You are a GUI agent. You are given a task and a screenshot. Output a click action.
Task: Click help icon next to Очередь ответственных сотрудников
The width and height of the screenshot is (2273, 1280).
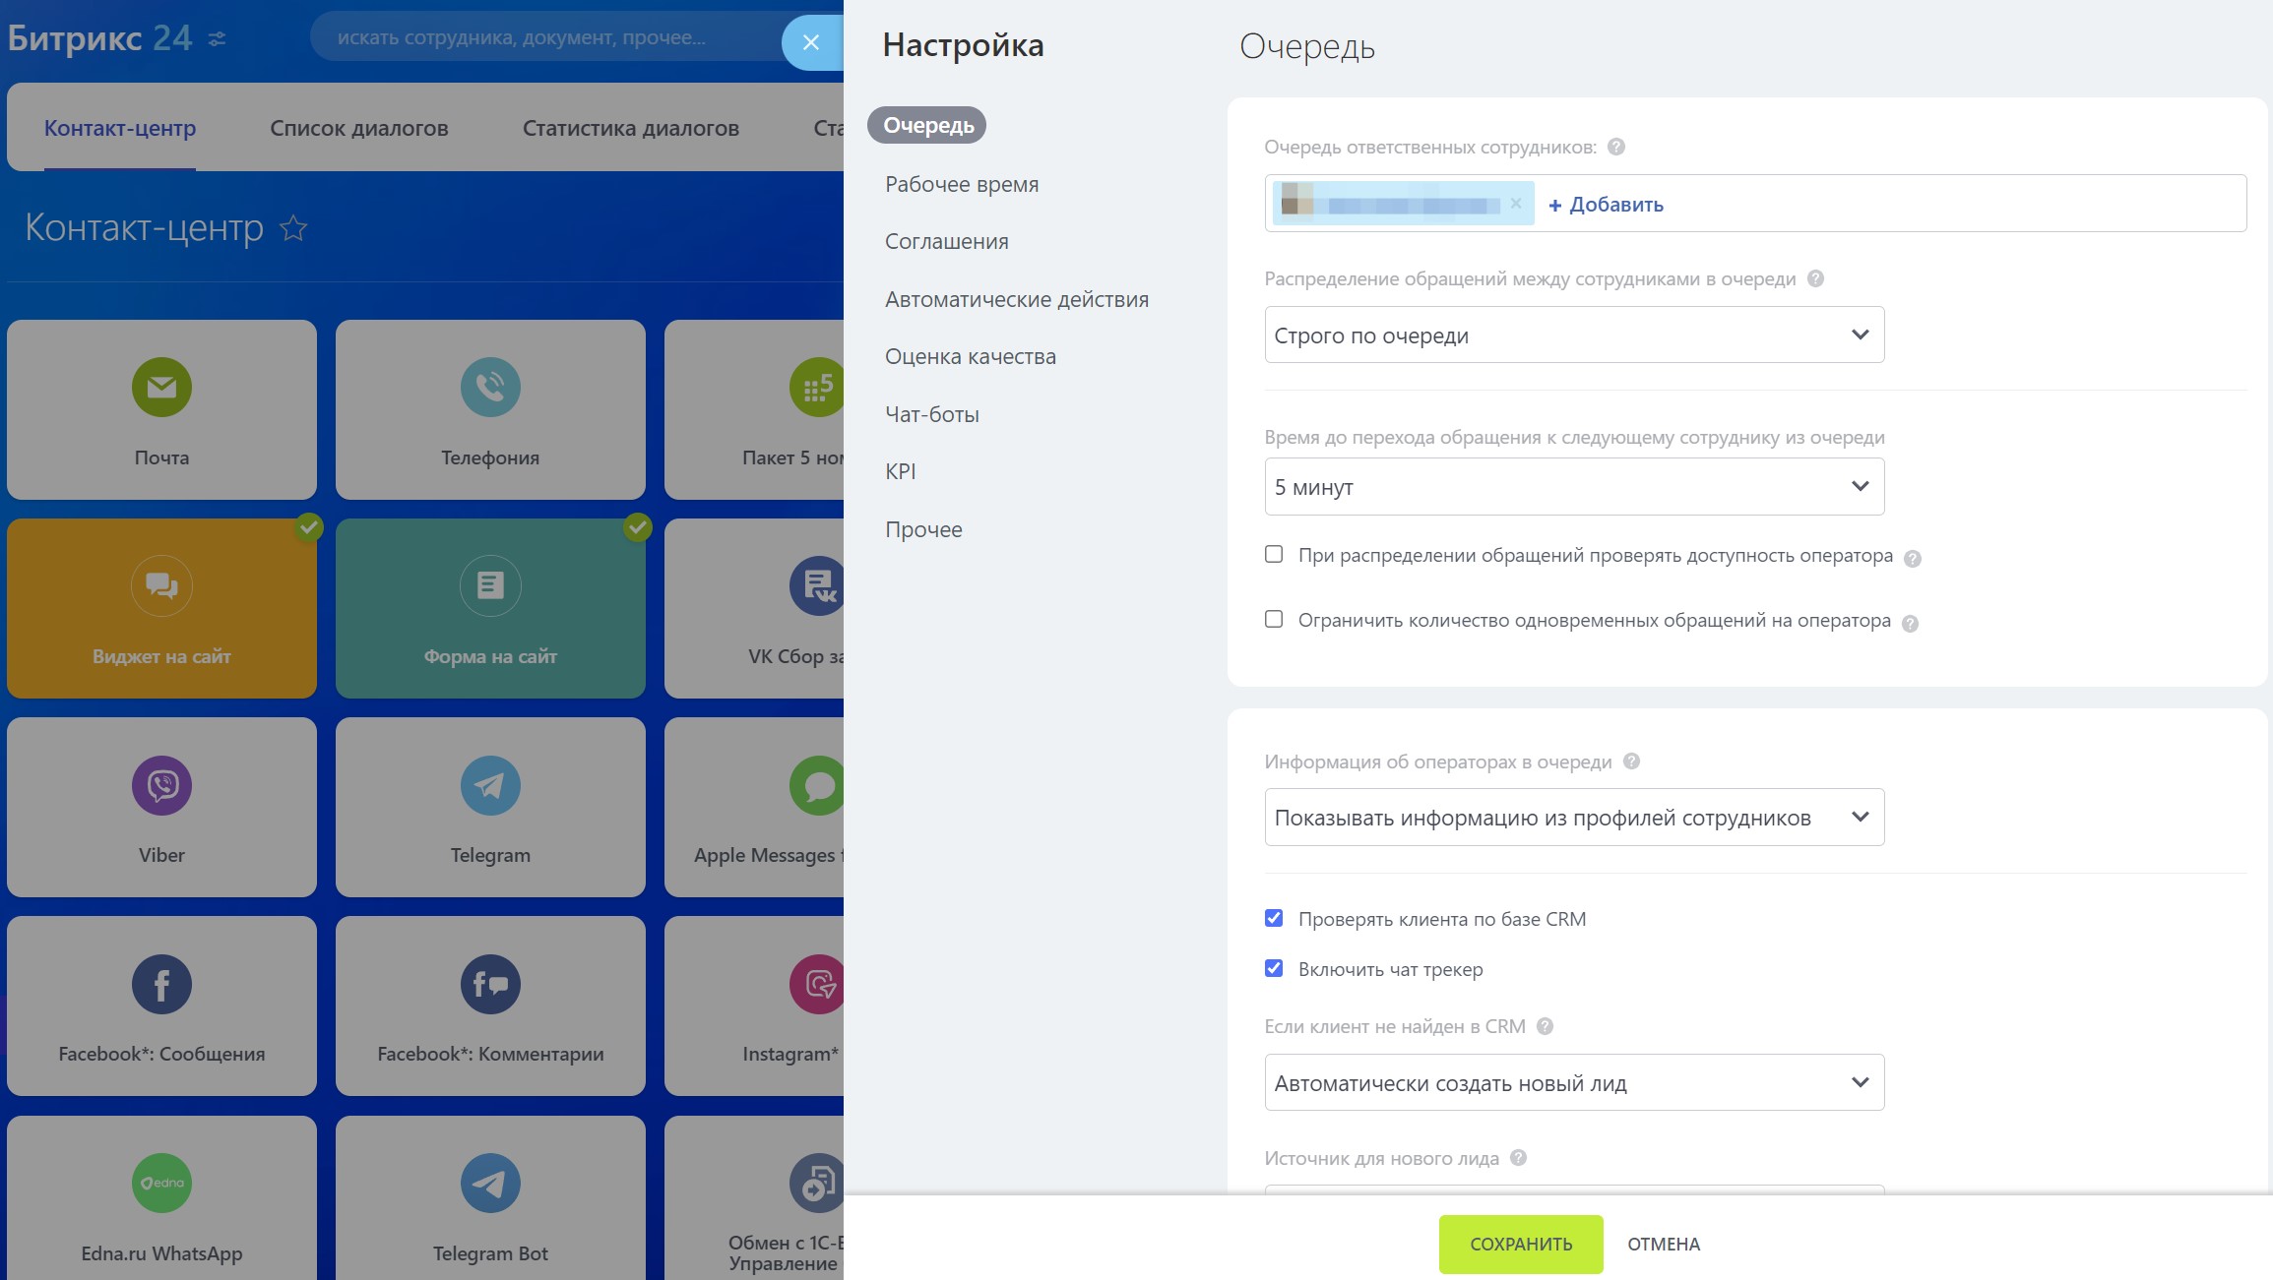tap(1615, 147)
